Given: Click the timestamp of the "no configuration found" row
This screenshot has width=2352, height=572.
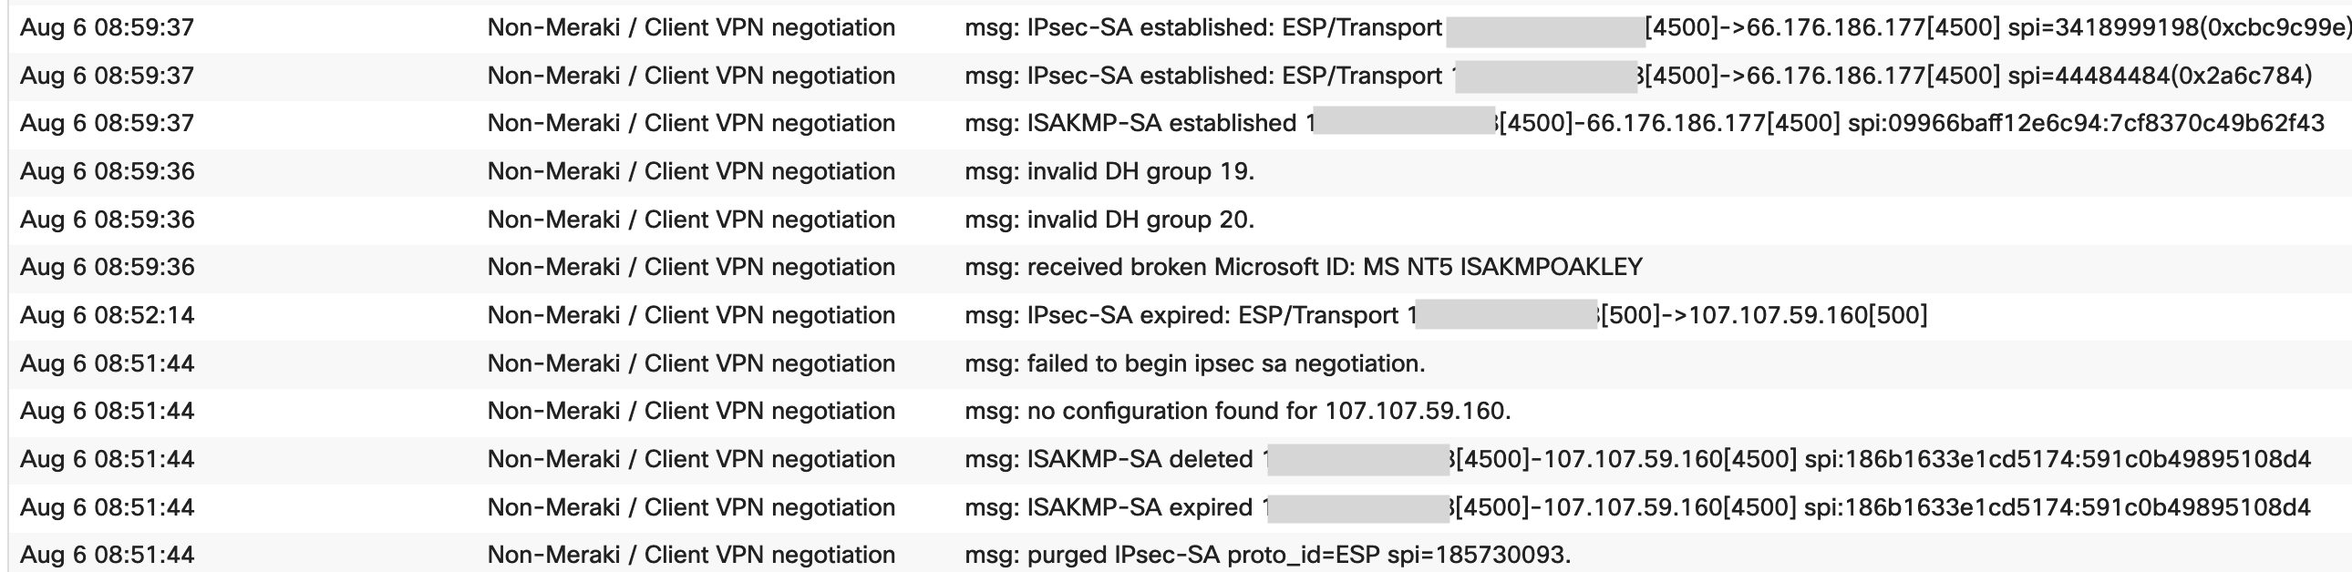Looking at the screenshot, I should [108, 412].
